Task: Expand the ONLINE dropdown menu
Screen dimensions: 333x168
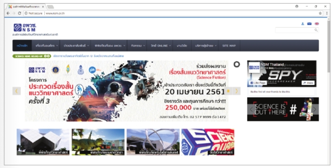Action: pyautogui.click(x=158, y=46)
